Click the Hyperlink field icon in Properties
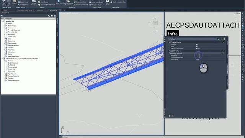245x138 pixels. coord(197,44)
